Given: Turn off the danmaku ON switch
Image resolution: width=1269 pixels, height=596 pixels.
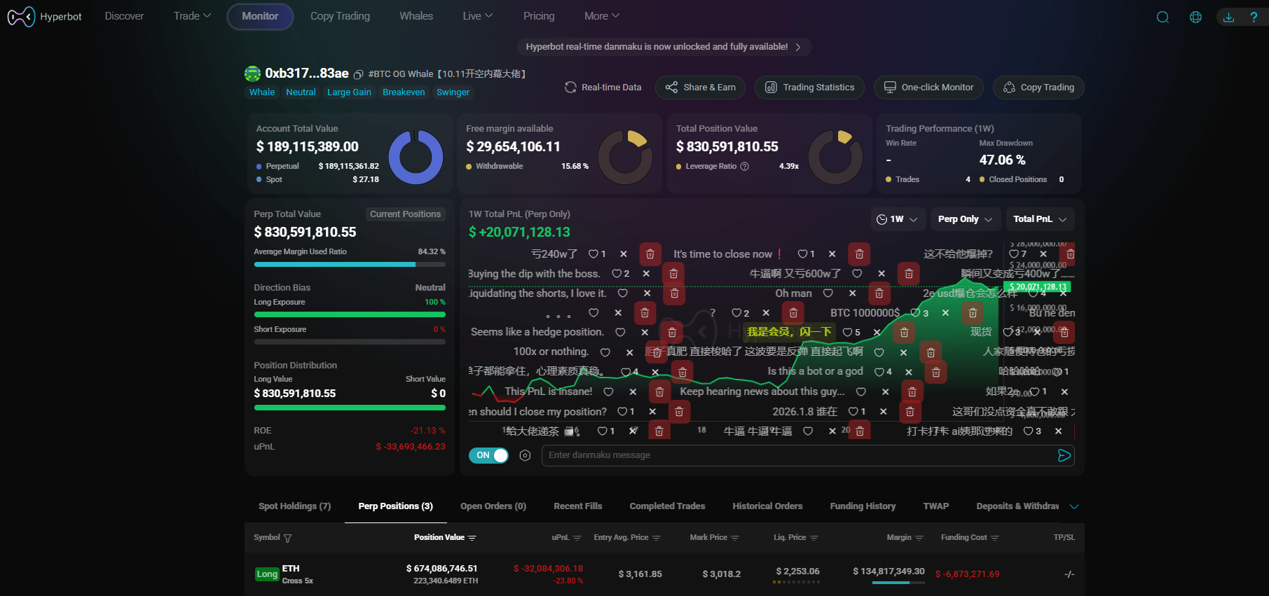Looking at the screenshot, I should point(488,455).
